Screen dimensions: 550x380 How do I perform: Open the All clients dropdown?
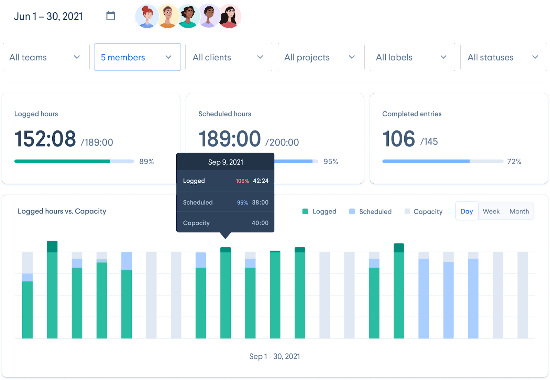click(x=229, y=57)
